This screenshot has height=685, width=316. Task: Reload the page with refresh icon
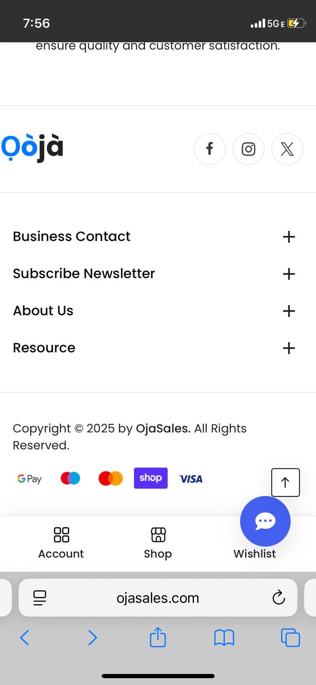coord(278,598)
